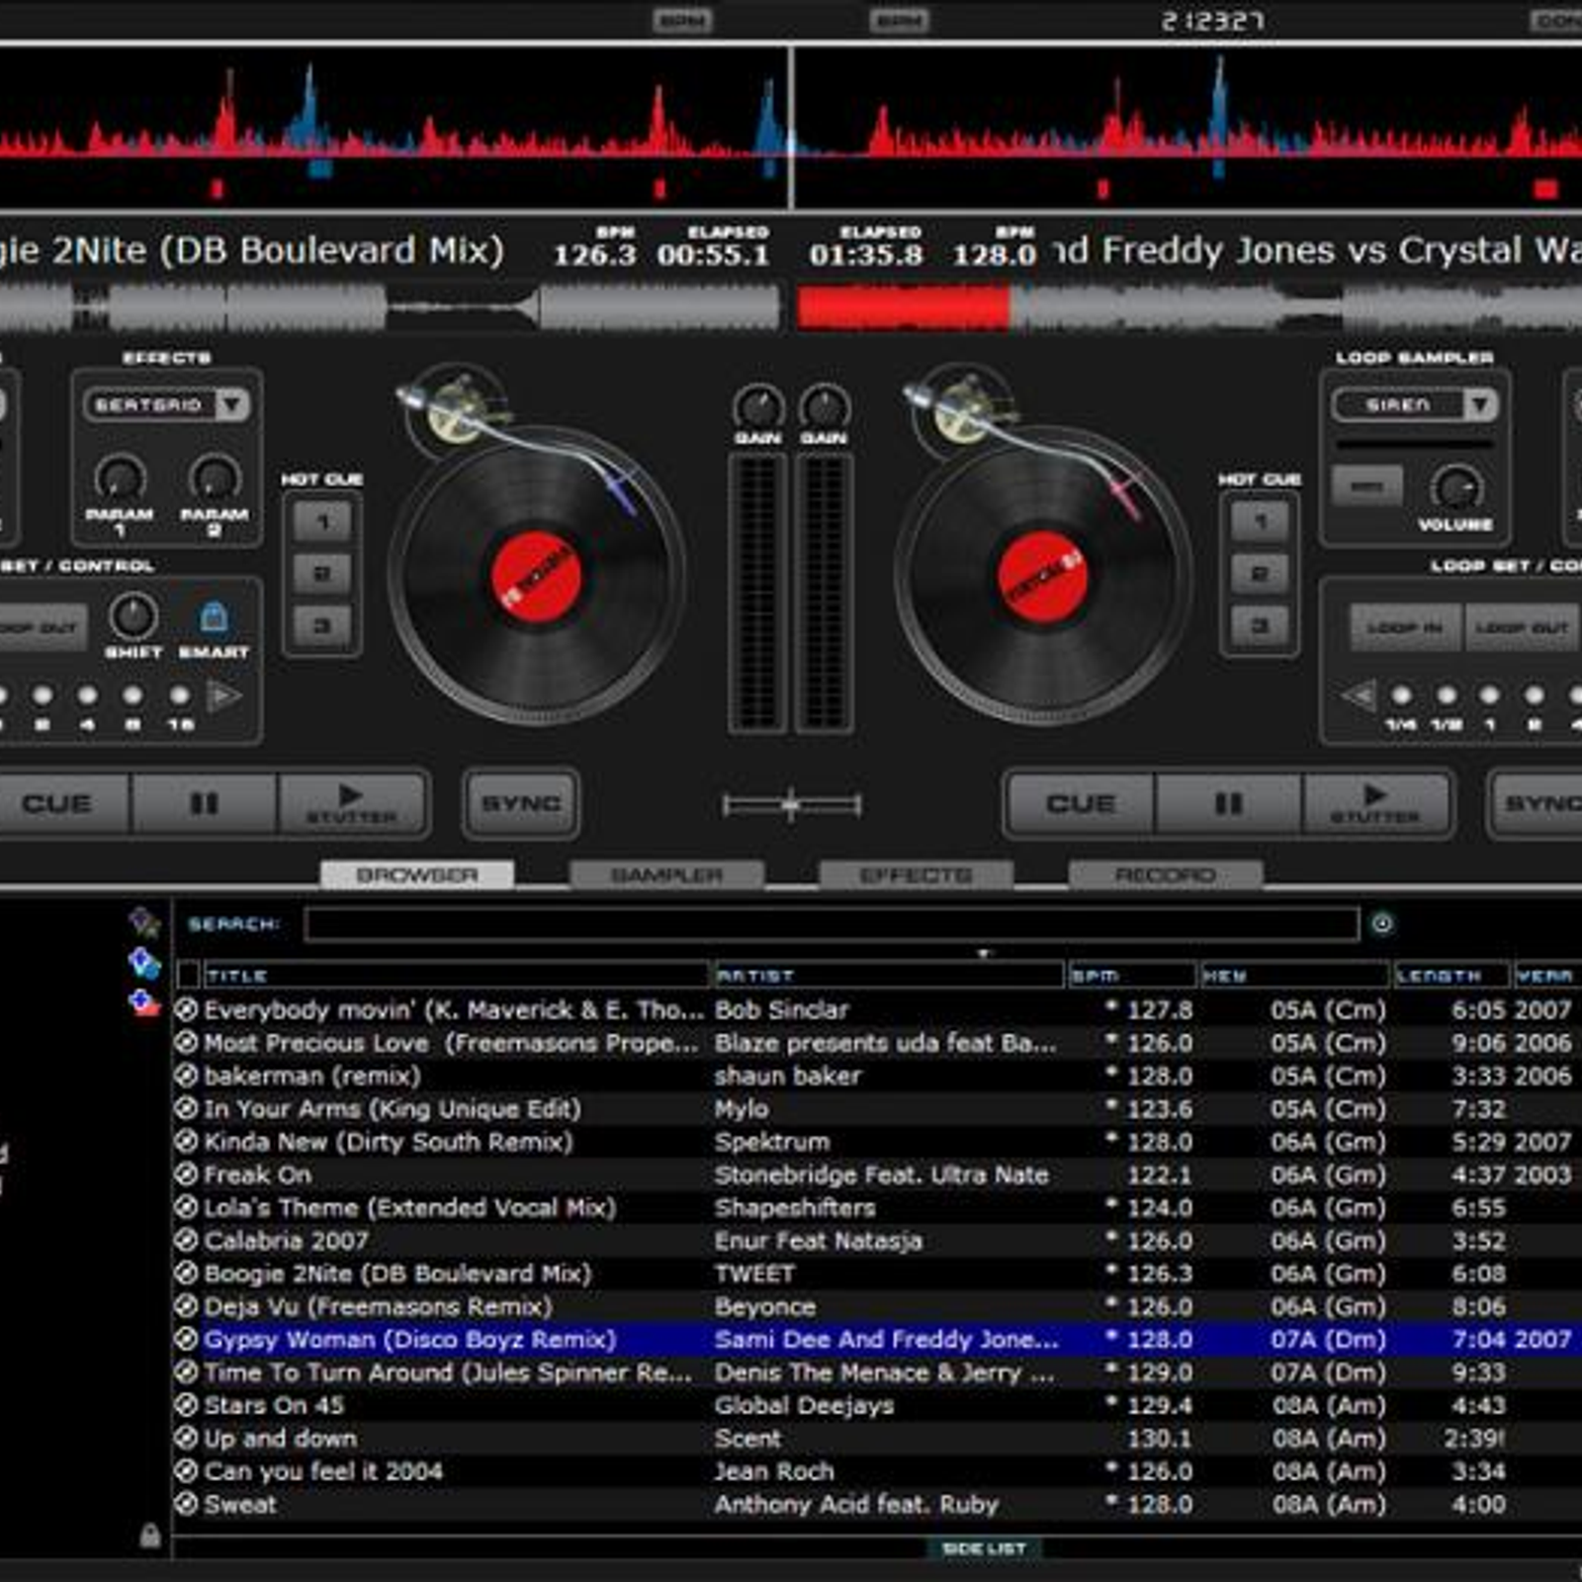This screenshot has width=1582, height=1582.
Task: Click right deck loop-length decrease arrow
Action: [x=1359, y=696]
